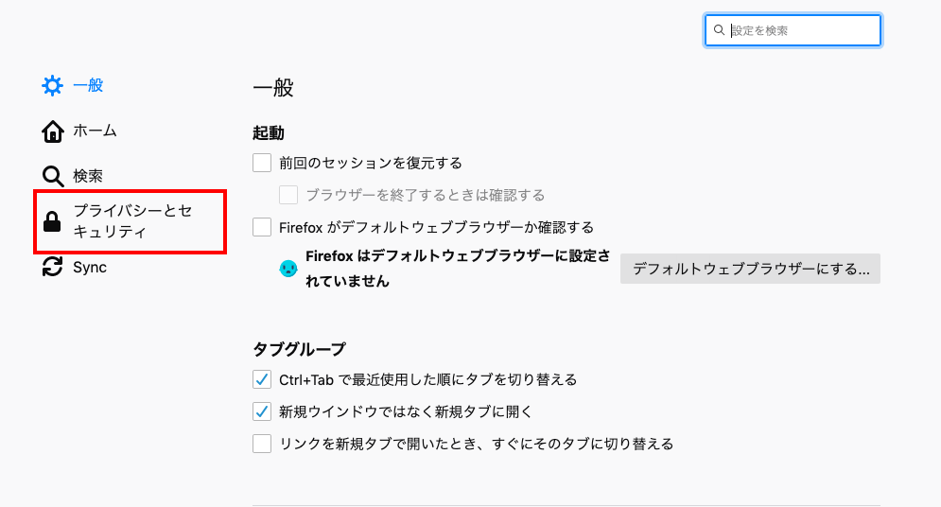Click the magnifier icon next to 検索
This screenshot has height=507, width=941.
pos(52,176)
